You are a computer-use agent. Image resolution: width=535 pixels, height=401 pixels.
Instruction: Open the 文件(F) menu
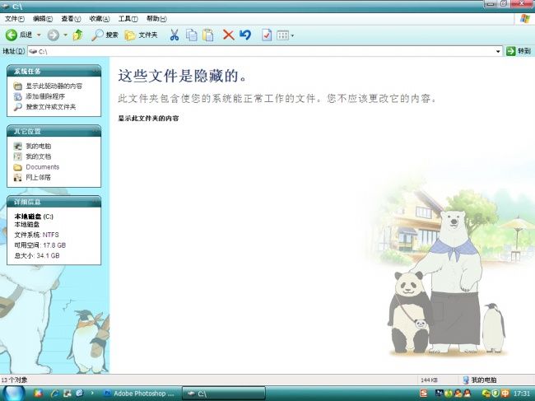tap(15, 18)
